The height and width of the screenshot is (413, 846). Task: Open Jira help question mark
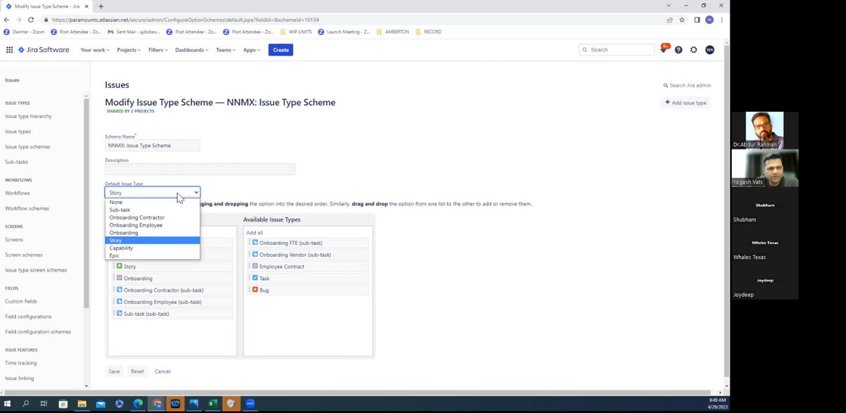point(678,49)
